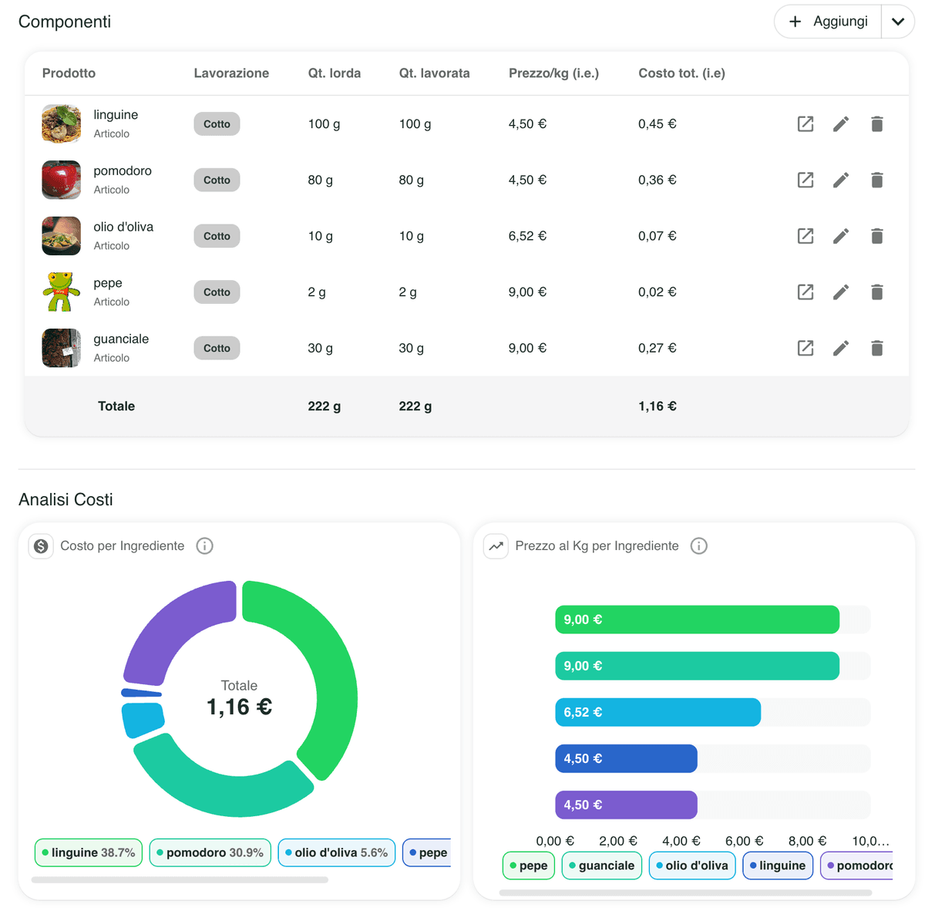Image resolution: width=925 pixels, height=918 pixels.
Task: Show info for Costo per Ingrediente
Action: coord(204,546)
